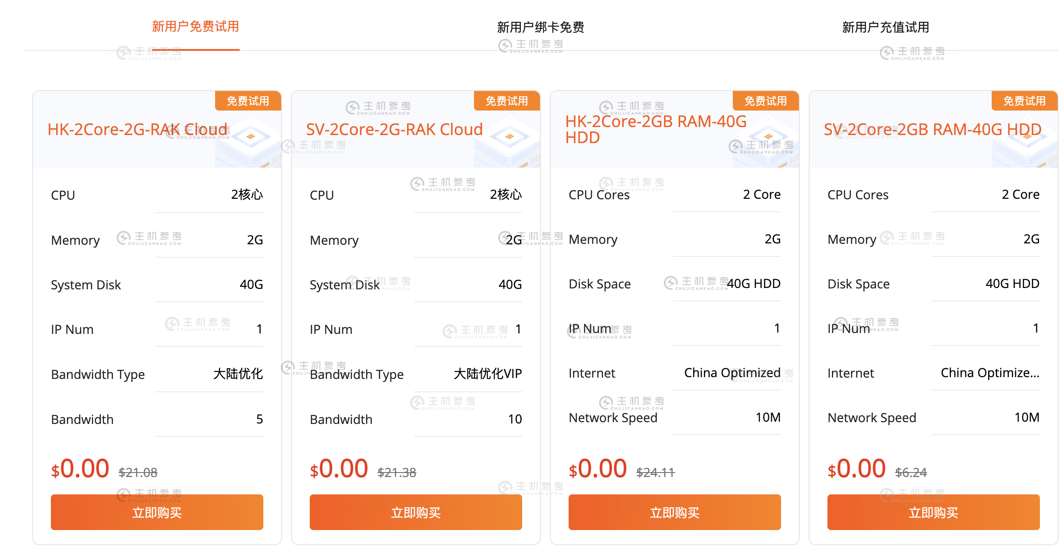This screenshot has height=551, width=1064.
Task: Click chip illustration icon on HK-2Core-2G-RAK Cloud
Action: [x=249, y=143]
